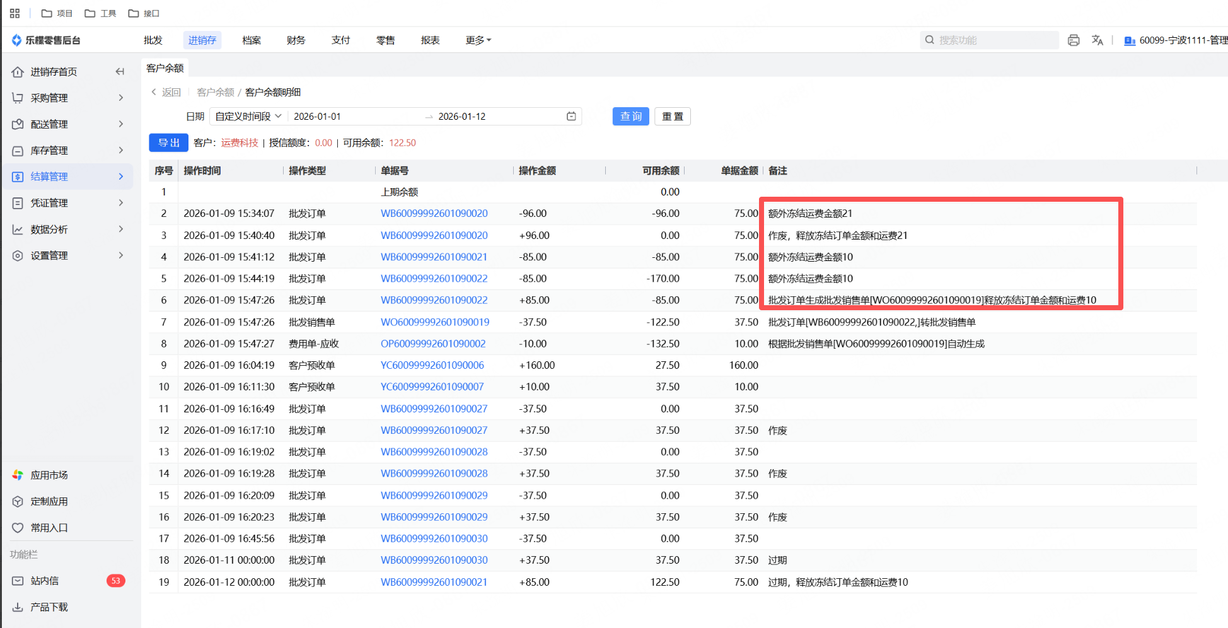Open the 自定义时间段 dropdown
1228x628 pixels.
(248, 117)
